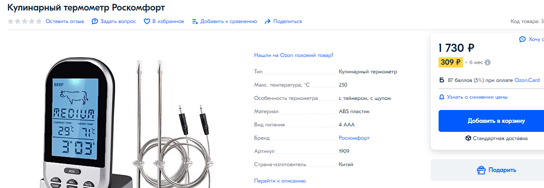Click the chat icon near Хочу
This screenshot has height=188, width=544.
tap(522, 39)
